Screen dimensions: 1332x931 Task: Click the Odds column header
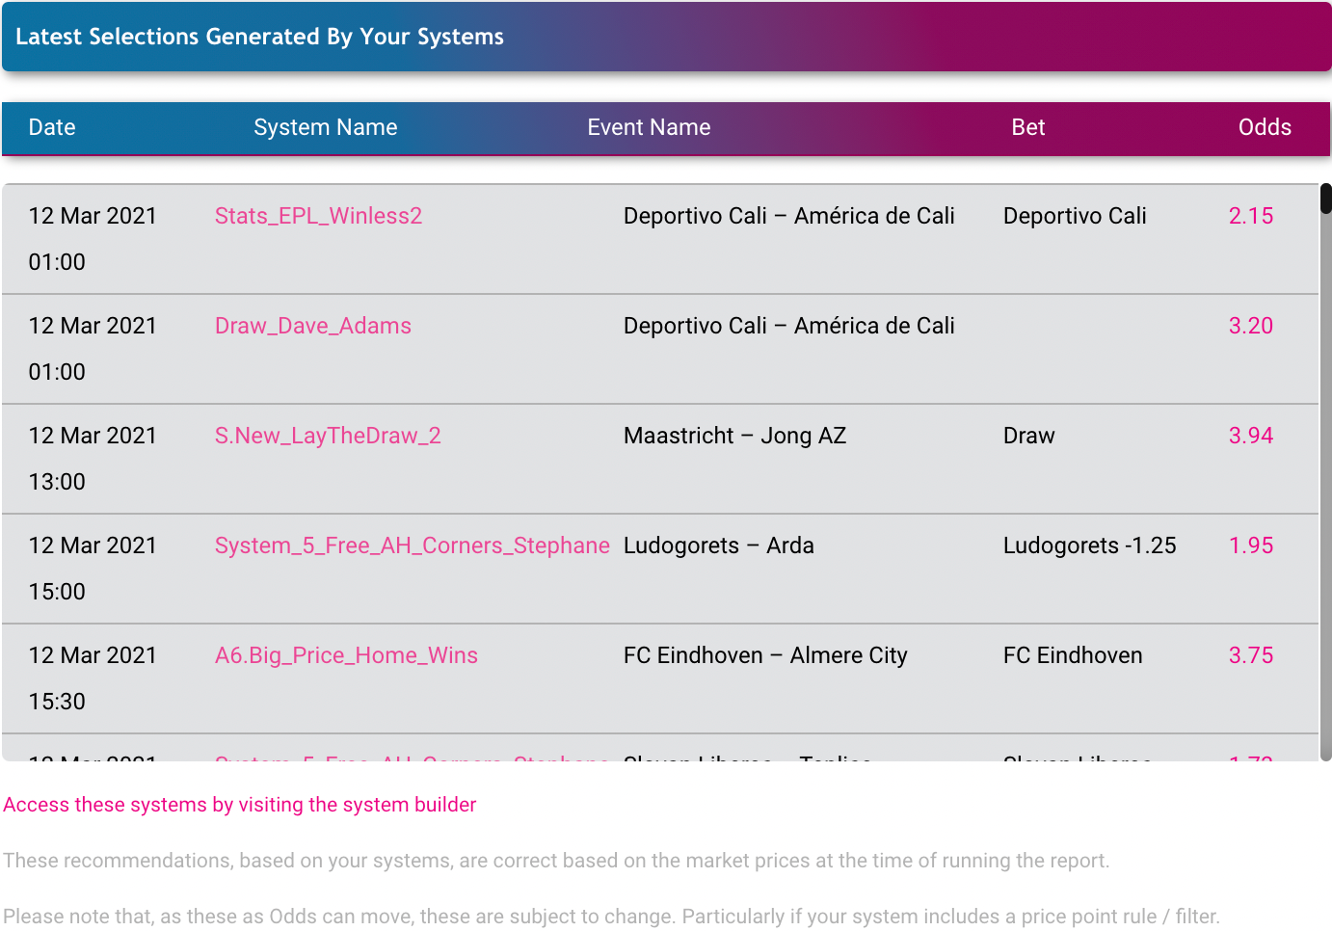[1265, 127]
